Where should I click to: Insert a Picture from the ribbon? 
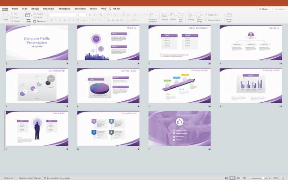(x=165, y=17)
